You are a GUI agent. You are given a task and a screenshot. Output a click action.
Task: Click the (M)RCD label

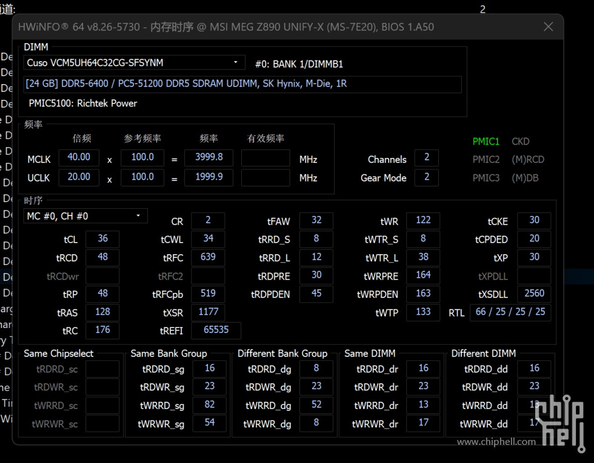point(528,160)
